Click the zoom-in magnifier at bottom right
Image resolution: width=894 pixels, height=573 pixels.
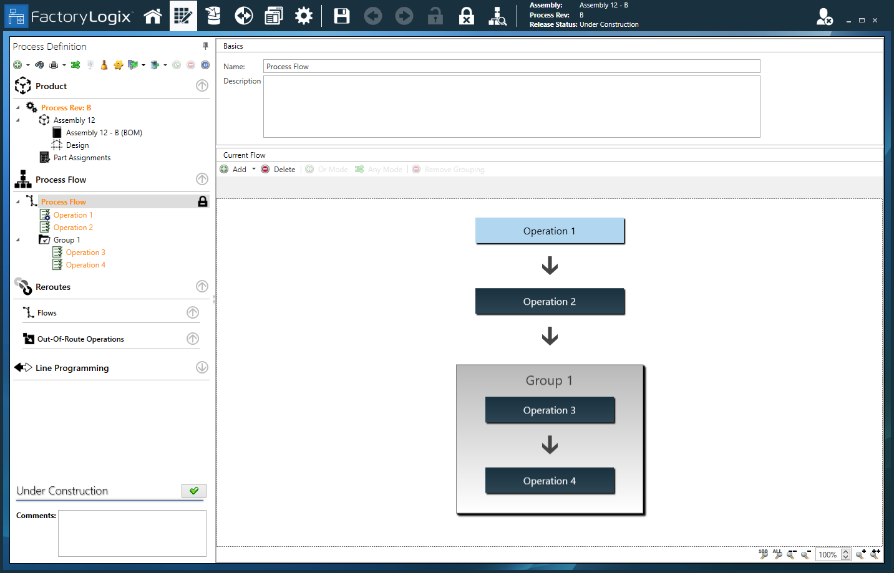(x=860, y=554)
